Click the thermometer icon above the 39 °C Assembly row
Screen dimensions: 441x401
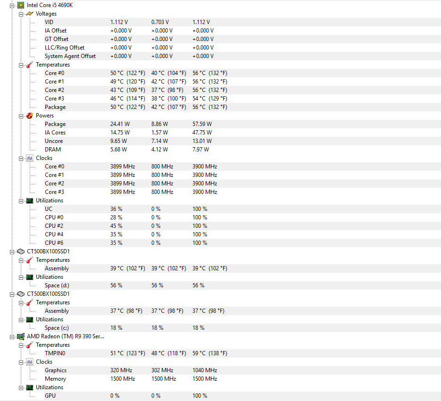(30, 260)
